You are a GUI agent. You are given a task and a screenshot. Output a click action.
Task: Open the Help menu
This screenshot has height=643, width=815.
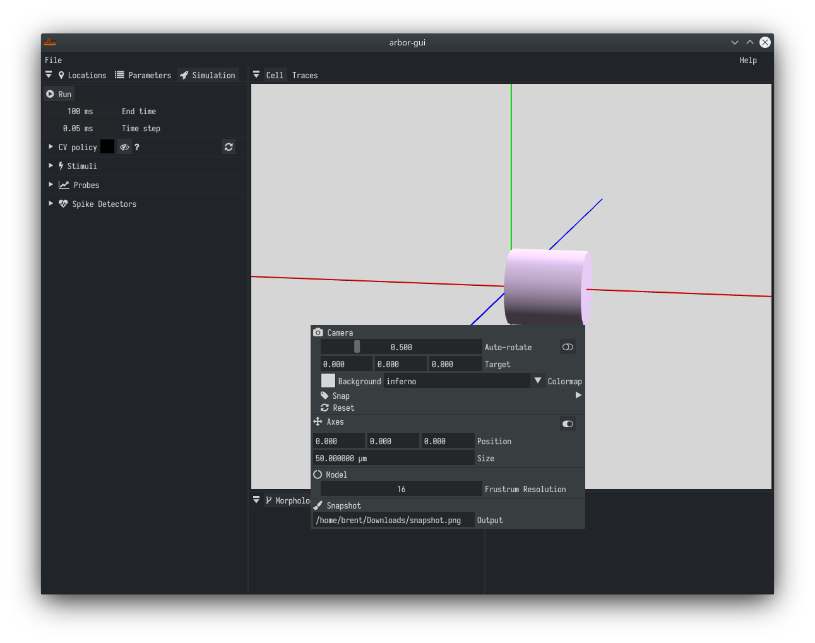[x=748, y=60]
